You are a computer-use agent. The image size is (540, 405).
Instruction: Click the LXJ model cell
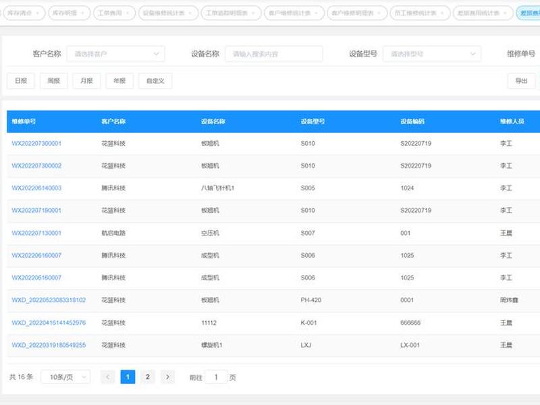tap(306, 345)
